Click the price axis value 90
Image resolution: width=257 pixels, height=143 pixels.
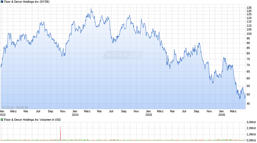coord(248,43)
